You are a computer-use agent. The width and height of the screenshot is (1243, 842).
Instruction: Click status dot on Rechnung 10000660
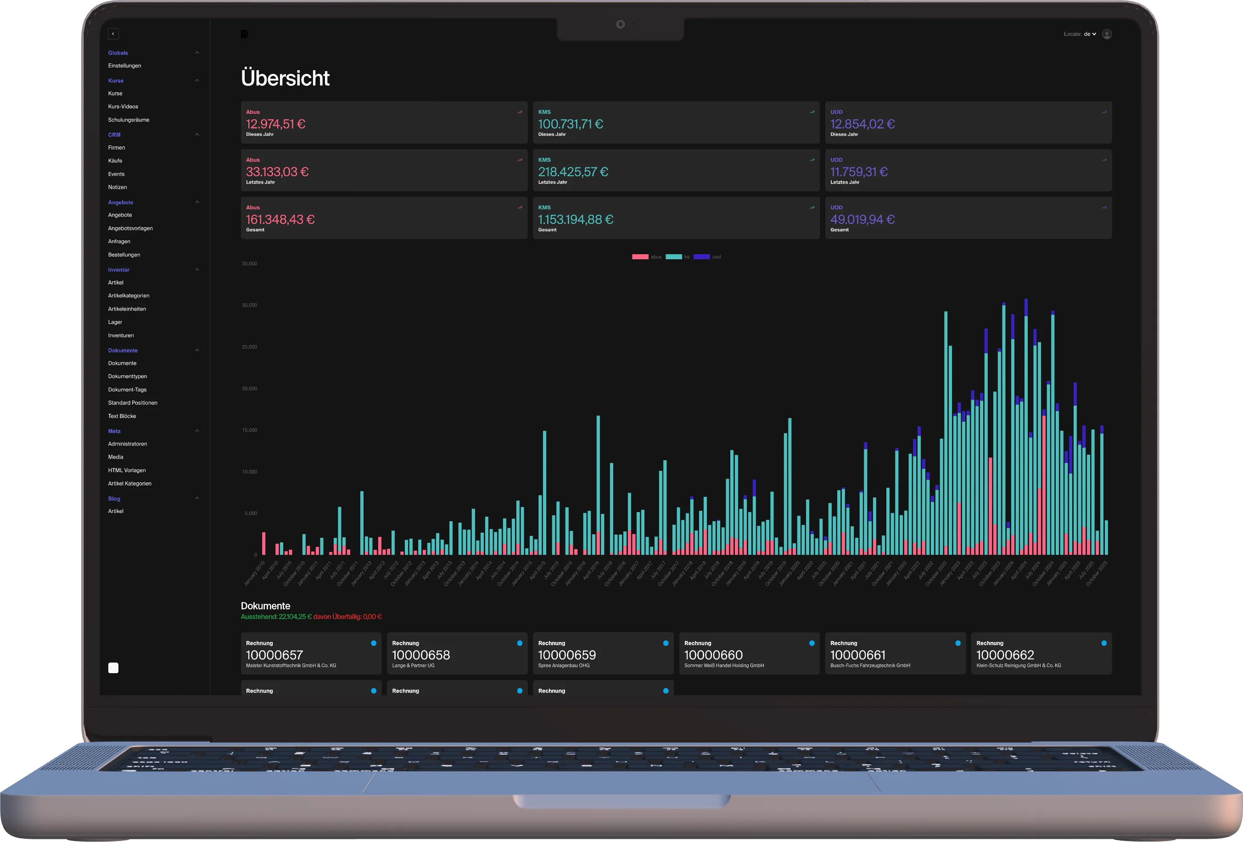812,643
